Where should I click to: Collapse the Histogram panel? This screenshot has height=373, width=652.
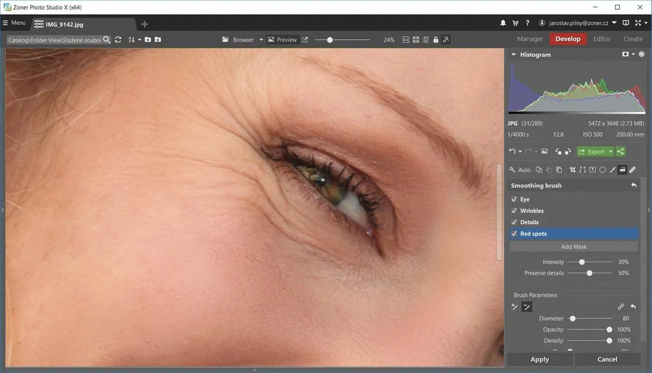[513, 55]
